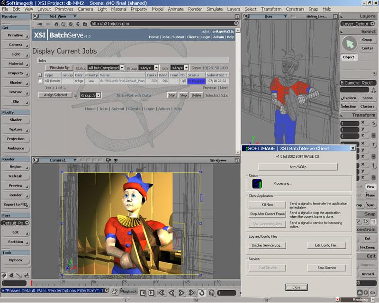Screen dimensions: 379x303
Task: Expand the Net View viewport type dropdown
Action: pos(75,17)
